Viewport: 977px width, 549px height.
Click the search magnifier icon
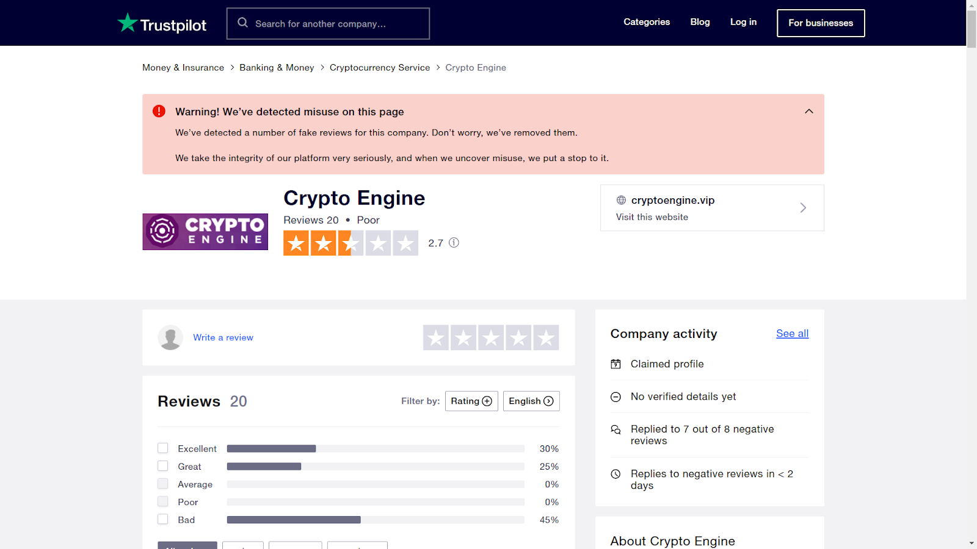click(242, 23)
